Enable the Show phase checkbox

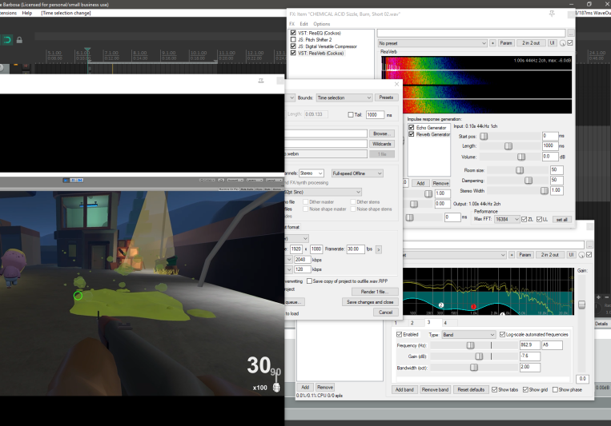click(555, 389)
